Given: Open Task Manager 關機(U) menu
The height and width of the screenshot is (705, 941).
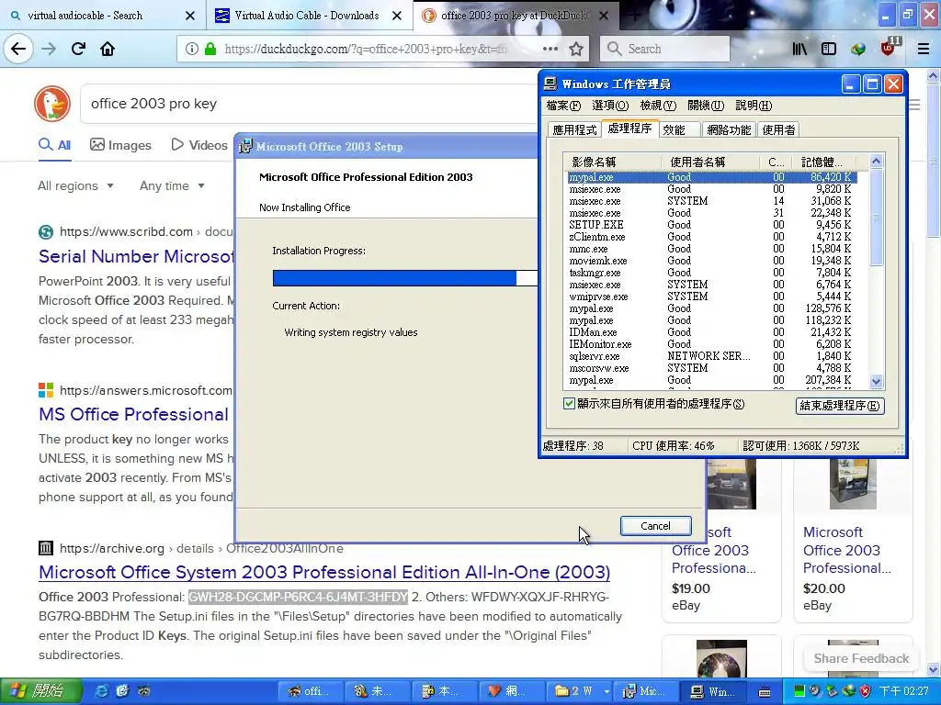Looking at the screenshot, I should click(x=706, y=106).
